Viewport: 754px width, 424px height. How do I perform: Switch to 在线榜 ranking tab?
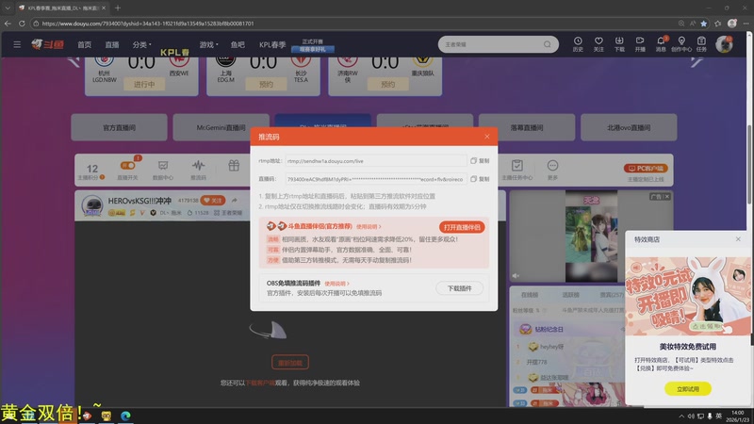click(x=530, y=295)
